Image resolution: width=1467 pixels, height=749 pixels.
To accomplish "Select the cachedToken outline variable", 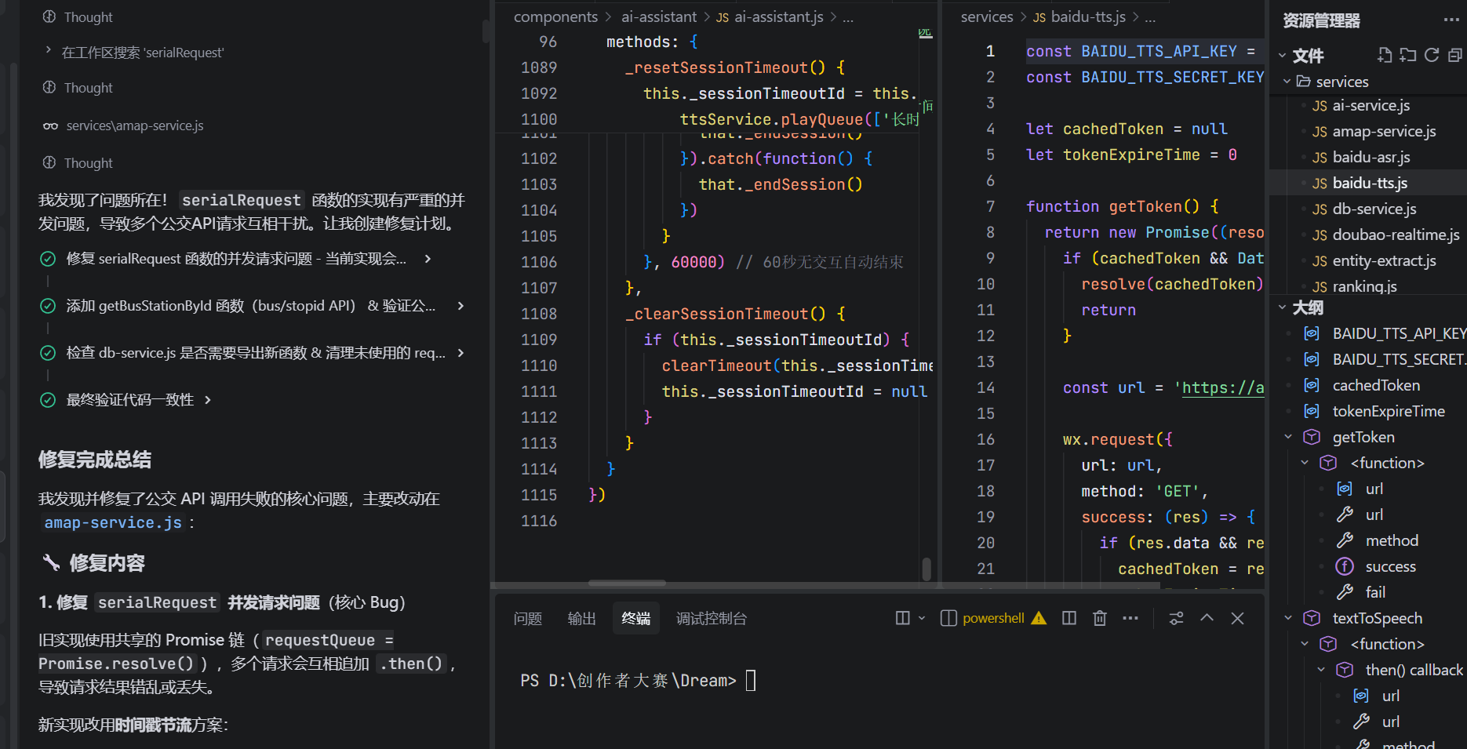I will pos(1376,385).
